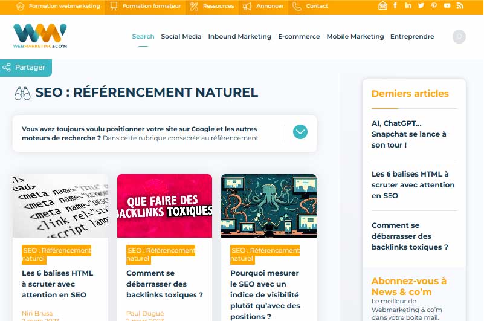Image resolution: width=484 pixels, height=321 pixels.
Task: Select the Entreprendre navigation tab
Action: click(x=412, y=36)
